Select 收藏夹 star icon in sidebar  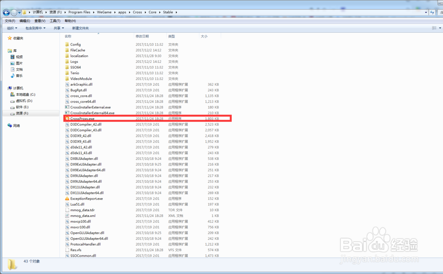click(10, 38)
